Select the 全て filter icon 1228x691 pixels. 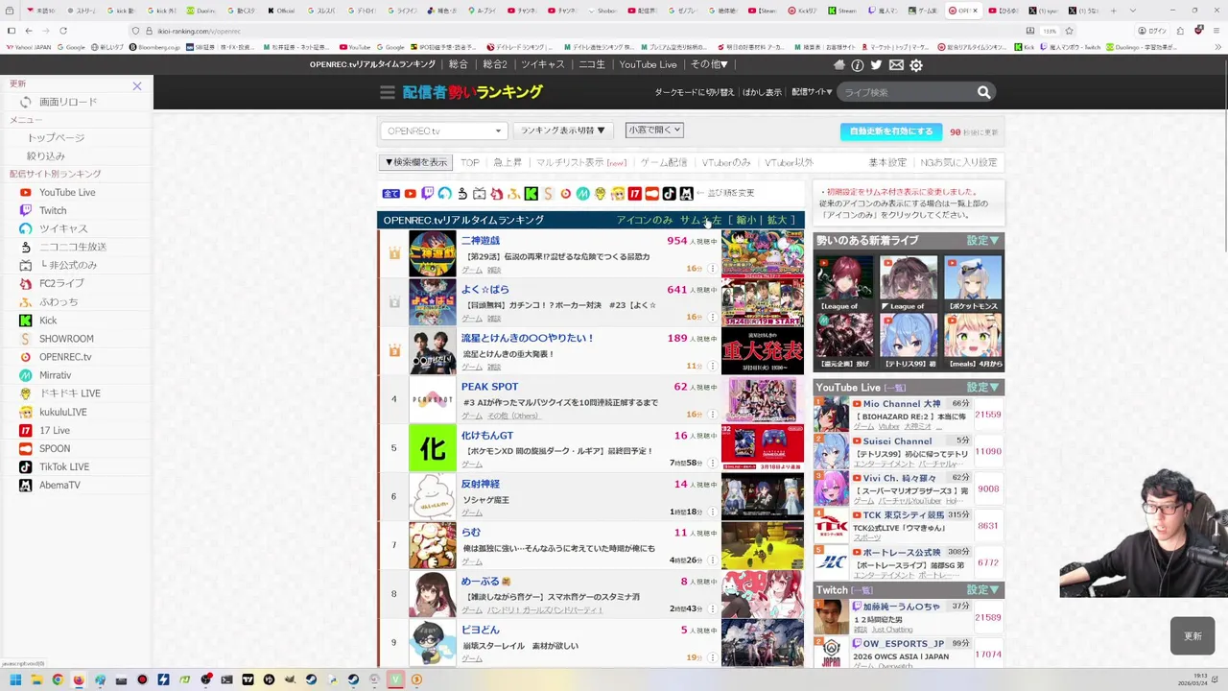(x=390, y=194)
